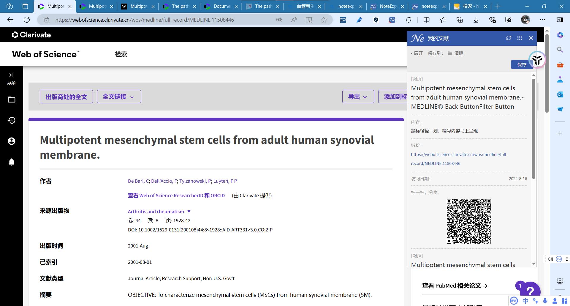Click the <展开 expander in NoteExpress panel
Viewport: 570px width, 306px height.
pyautogui.click(x=417, y=53)
